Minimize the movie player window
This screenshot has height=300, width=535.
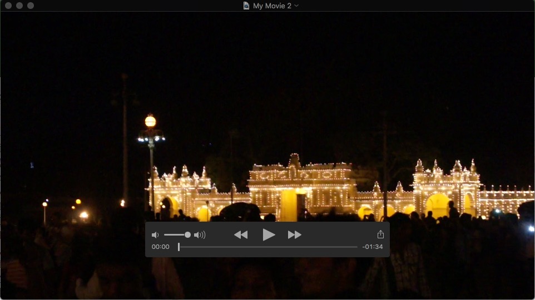pyautogui.click(x=19, y=6)
